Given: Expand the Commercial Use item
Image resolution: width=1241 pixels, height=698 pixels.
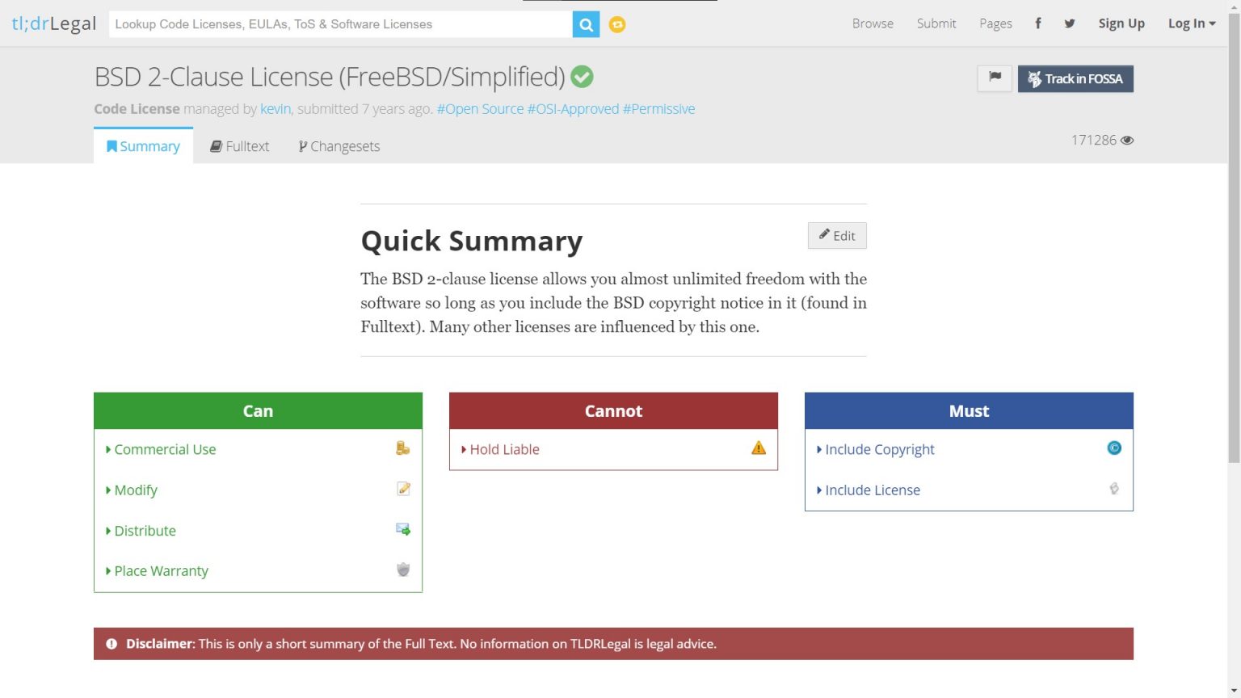Looking at the screenshot, I should 165,449.
